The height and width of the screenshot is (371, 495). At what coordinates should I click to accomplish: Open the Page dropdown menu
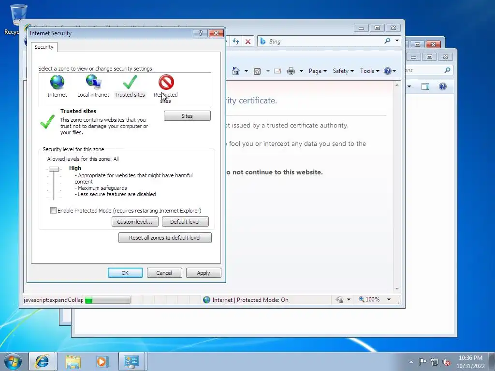tap(318, 71)
